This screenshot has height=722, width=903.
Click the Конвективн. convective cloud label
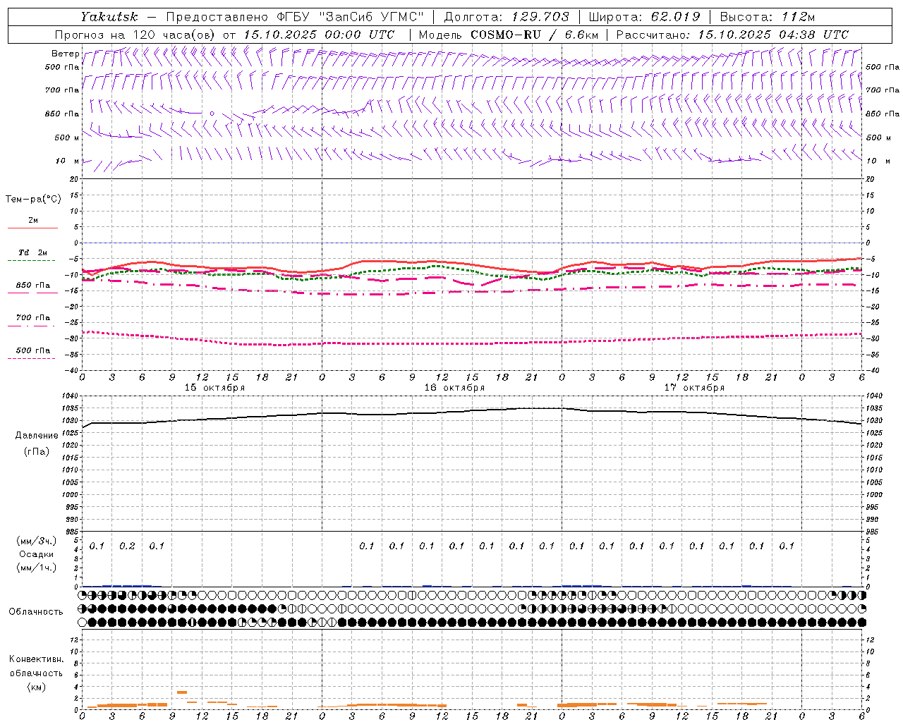36,659
